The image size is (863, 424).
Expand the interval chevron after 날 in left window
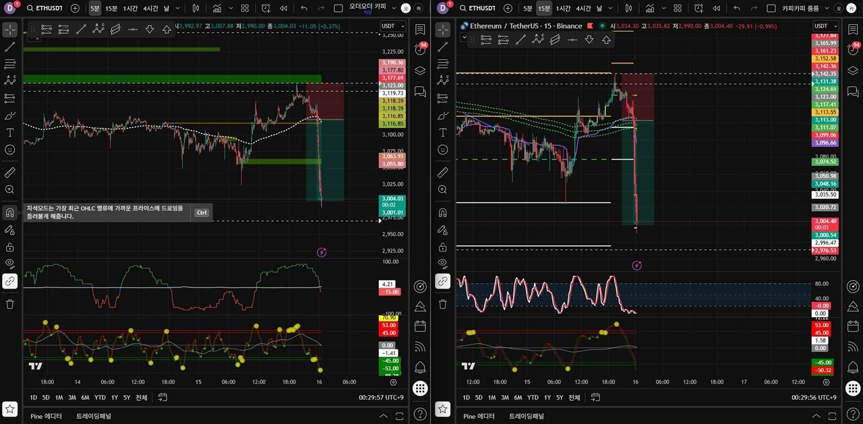[x=177, y=8]
